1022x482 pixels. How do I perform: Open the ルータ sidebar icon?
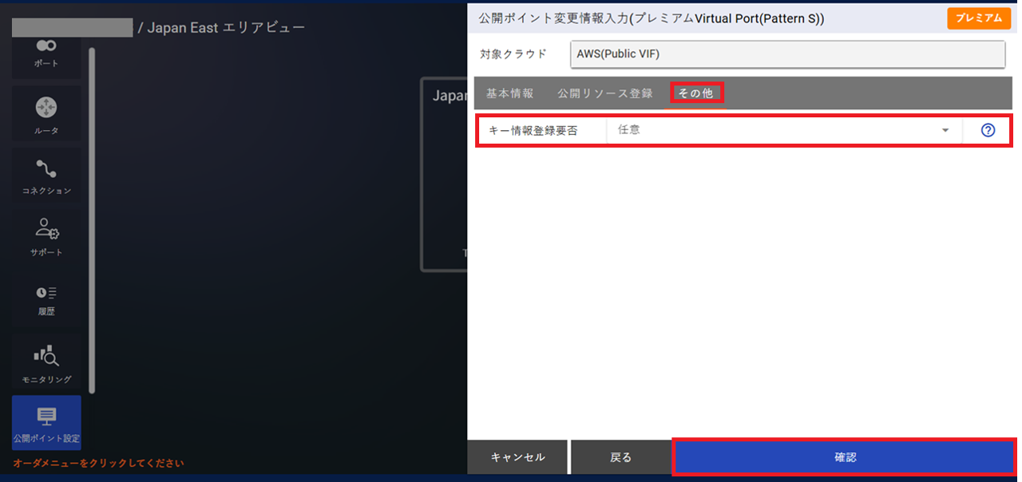tap(46, 113)
